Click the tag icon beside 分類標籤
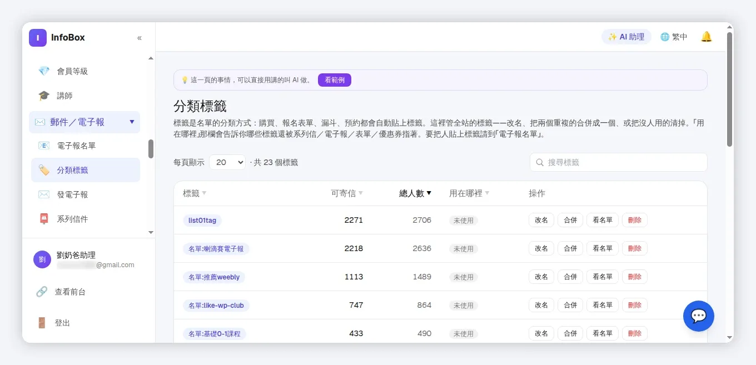The height and width of the screenshot is (365, 756). 44,170
